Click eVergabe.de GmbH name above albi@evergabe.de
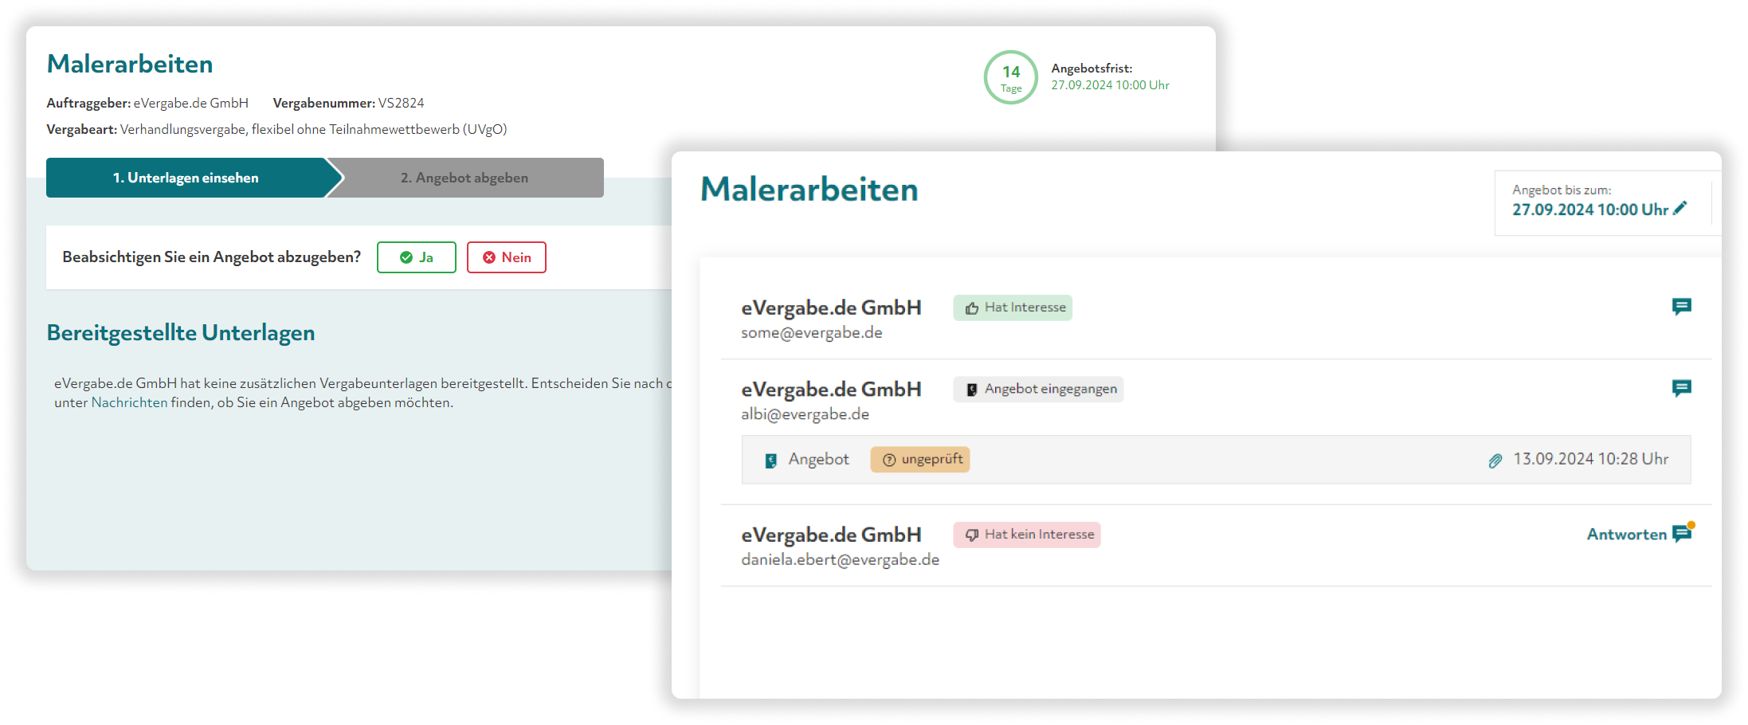The image size is (1748, 725). 831,389
